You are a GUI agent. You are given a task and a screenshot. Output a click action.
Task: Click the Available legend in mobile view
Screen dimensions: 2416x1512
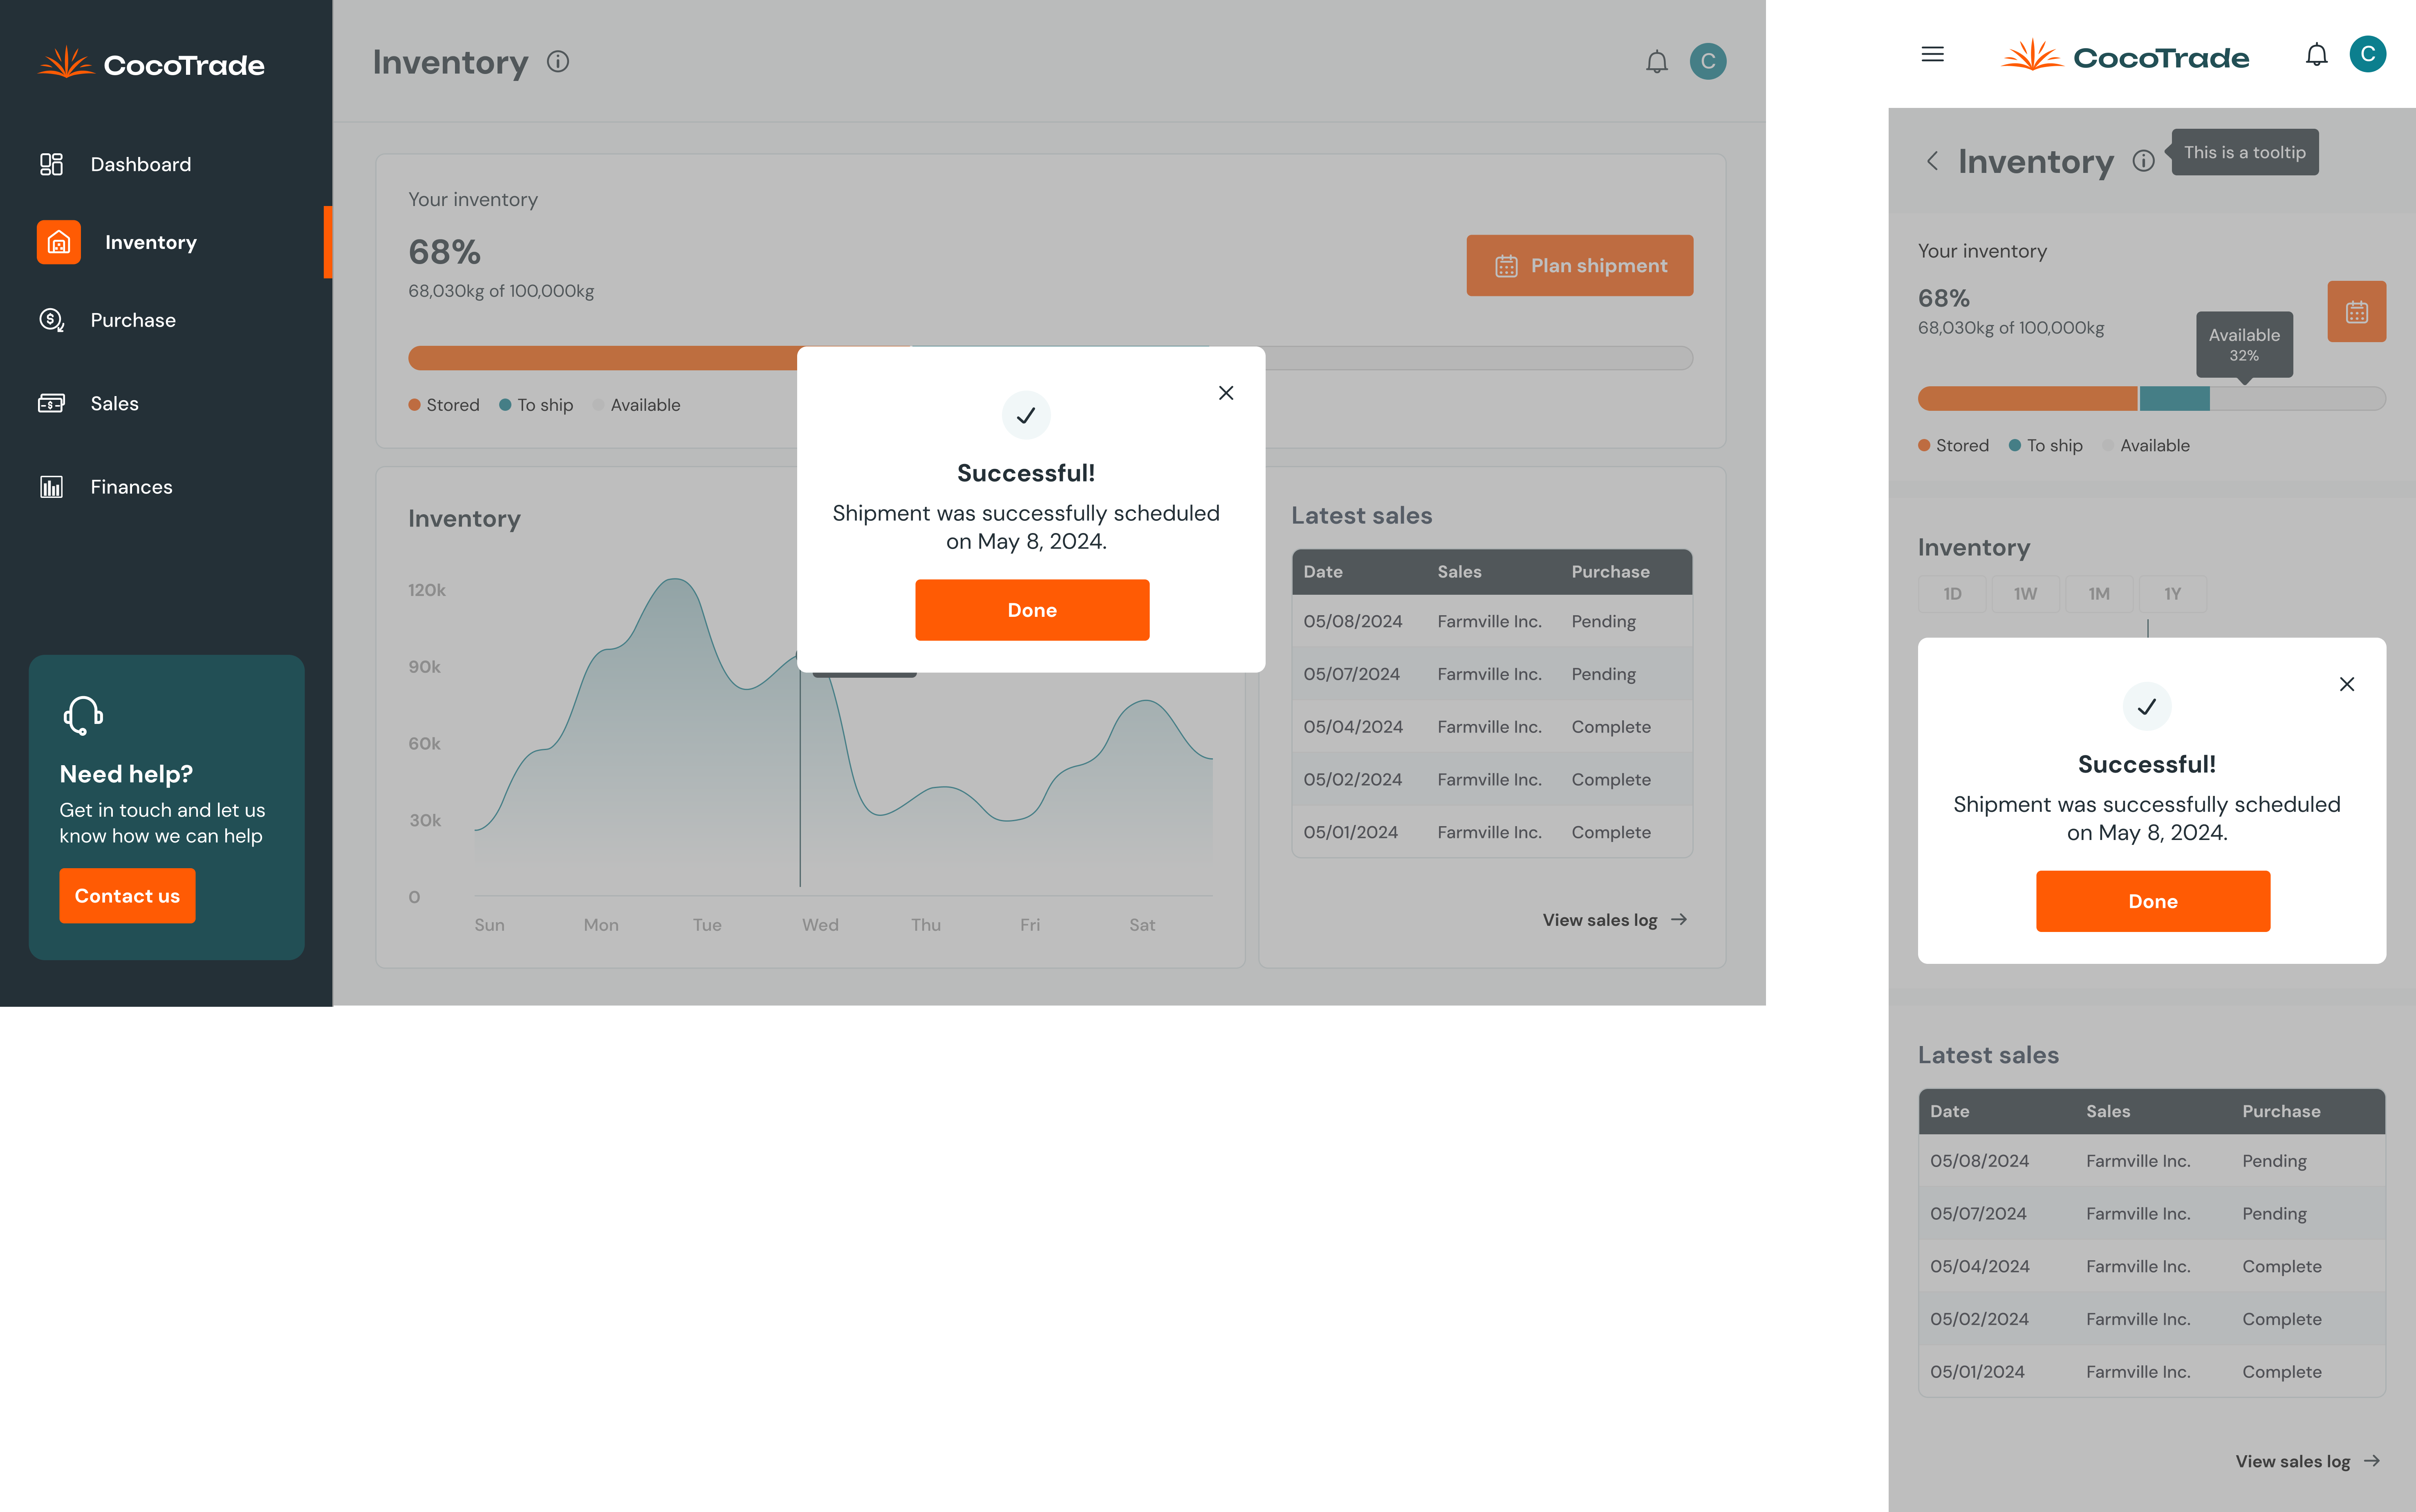coord(2146,446)
